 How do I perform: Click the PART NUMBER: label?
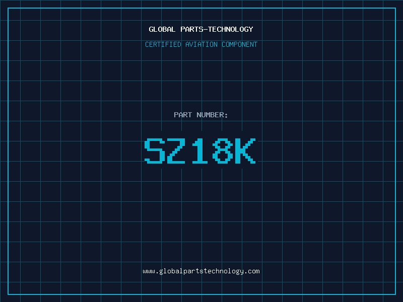[201, 115]
